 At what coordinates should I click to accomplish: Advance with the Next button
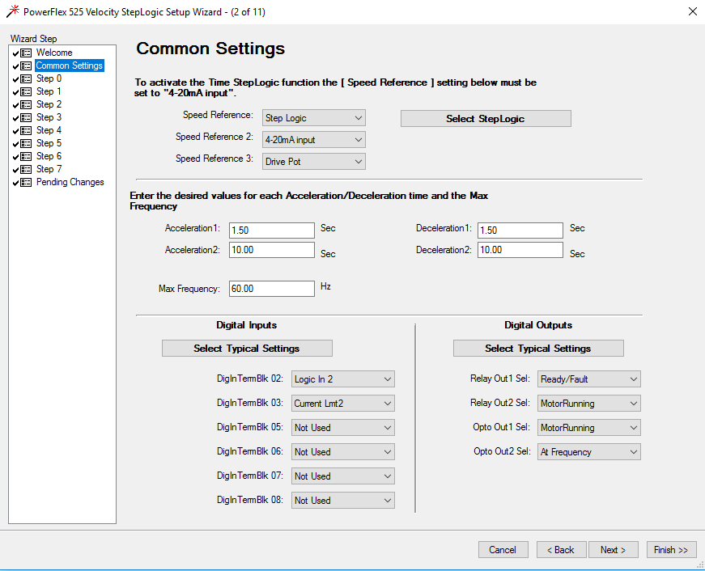pyautogui.click(x=614, y=549)
